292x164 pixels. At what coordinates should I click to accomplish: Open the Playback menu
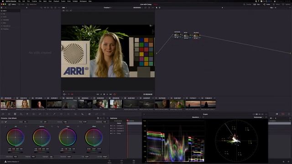56,1
